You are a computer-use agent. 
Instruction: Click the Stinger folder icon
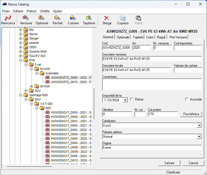point(26,38)
